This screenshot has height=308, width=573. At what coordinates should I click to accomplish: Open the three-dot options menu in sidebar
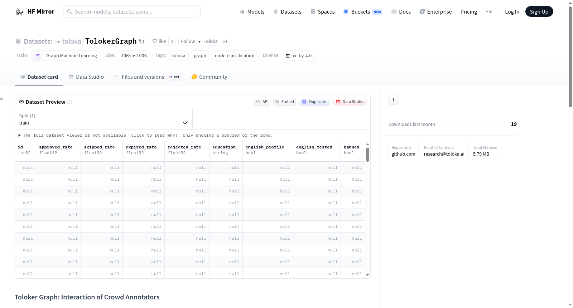pos(394,99)
